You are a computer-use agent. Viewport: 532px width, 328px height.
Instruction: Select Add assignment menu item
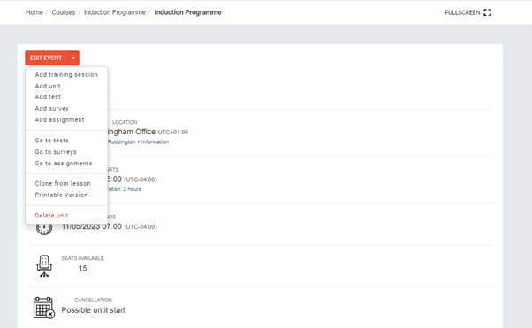[60, 120]
